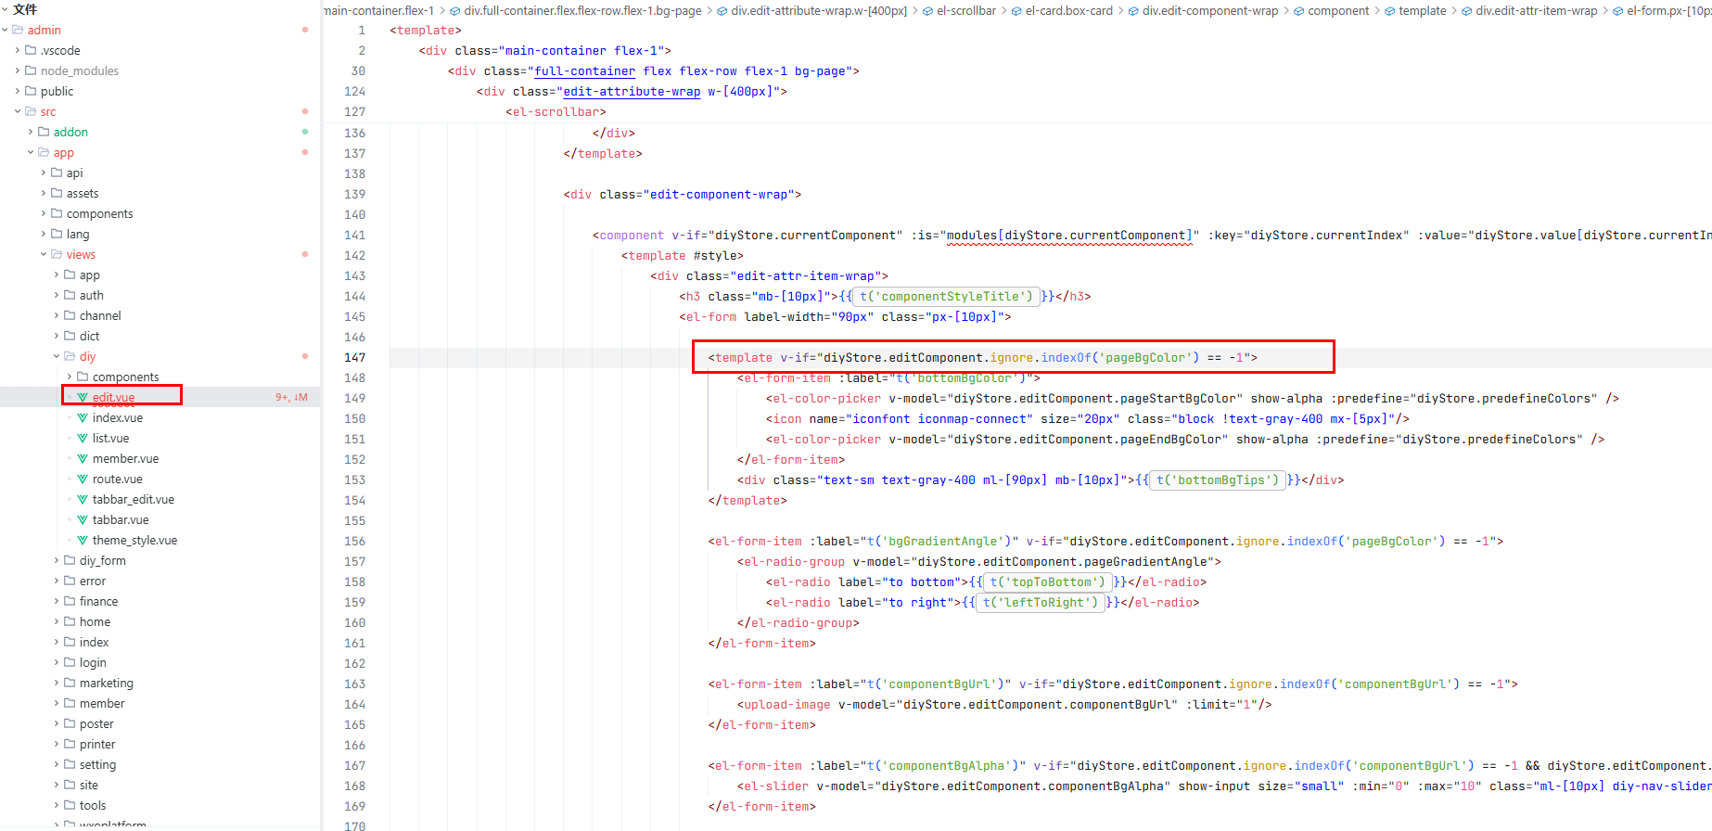Viewport: 1712px width, 831px height.
Task: Click the folder icon next to finance
Action: 70,602
